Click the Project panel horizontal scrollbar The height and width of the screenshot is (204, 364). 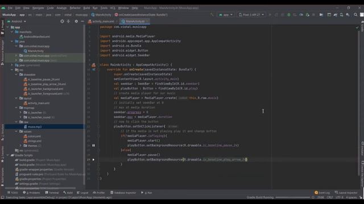click(x=40, y=188)
